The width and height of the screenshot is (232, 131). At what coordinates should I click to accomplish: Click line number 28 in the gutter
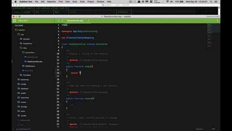tap(58, 111)
